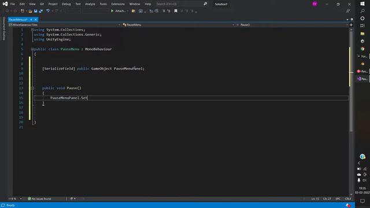Click the New Project toolbar icon
This screenshot has height=208, width=370.
click(23, 11)
